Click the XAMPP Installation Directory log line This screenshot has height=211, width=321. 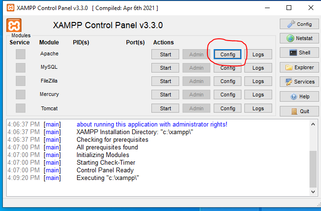[x=135, y=132]
